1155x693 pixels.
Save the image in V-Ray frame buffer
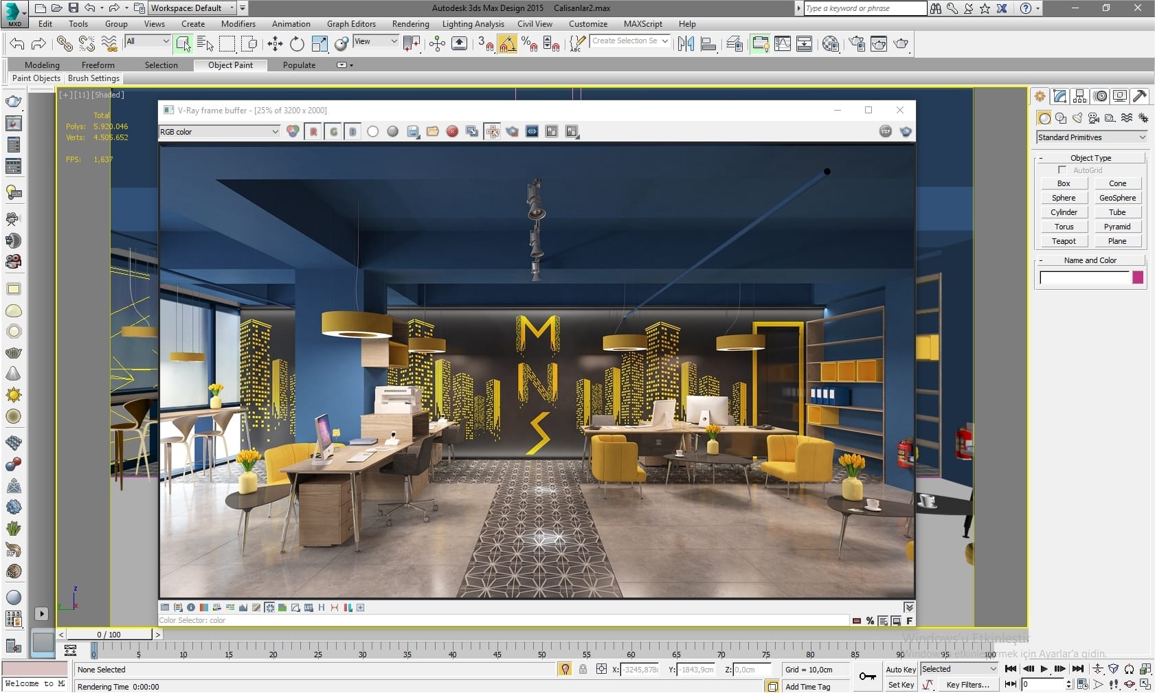pos(412,131)
